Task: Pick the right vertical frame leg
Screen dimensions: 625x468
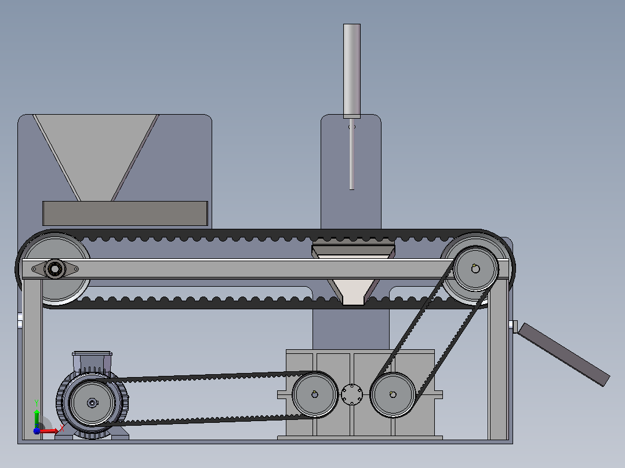Action: 498,359
